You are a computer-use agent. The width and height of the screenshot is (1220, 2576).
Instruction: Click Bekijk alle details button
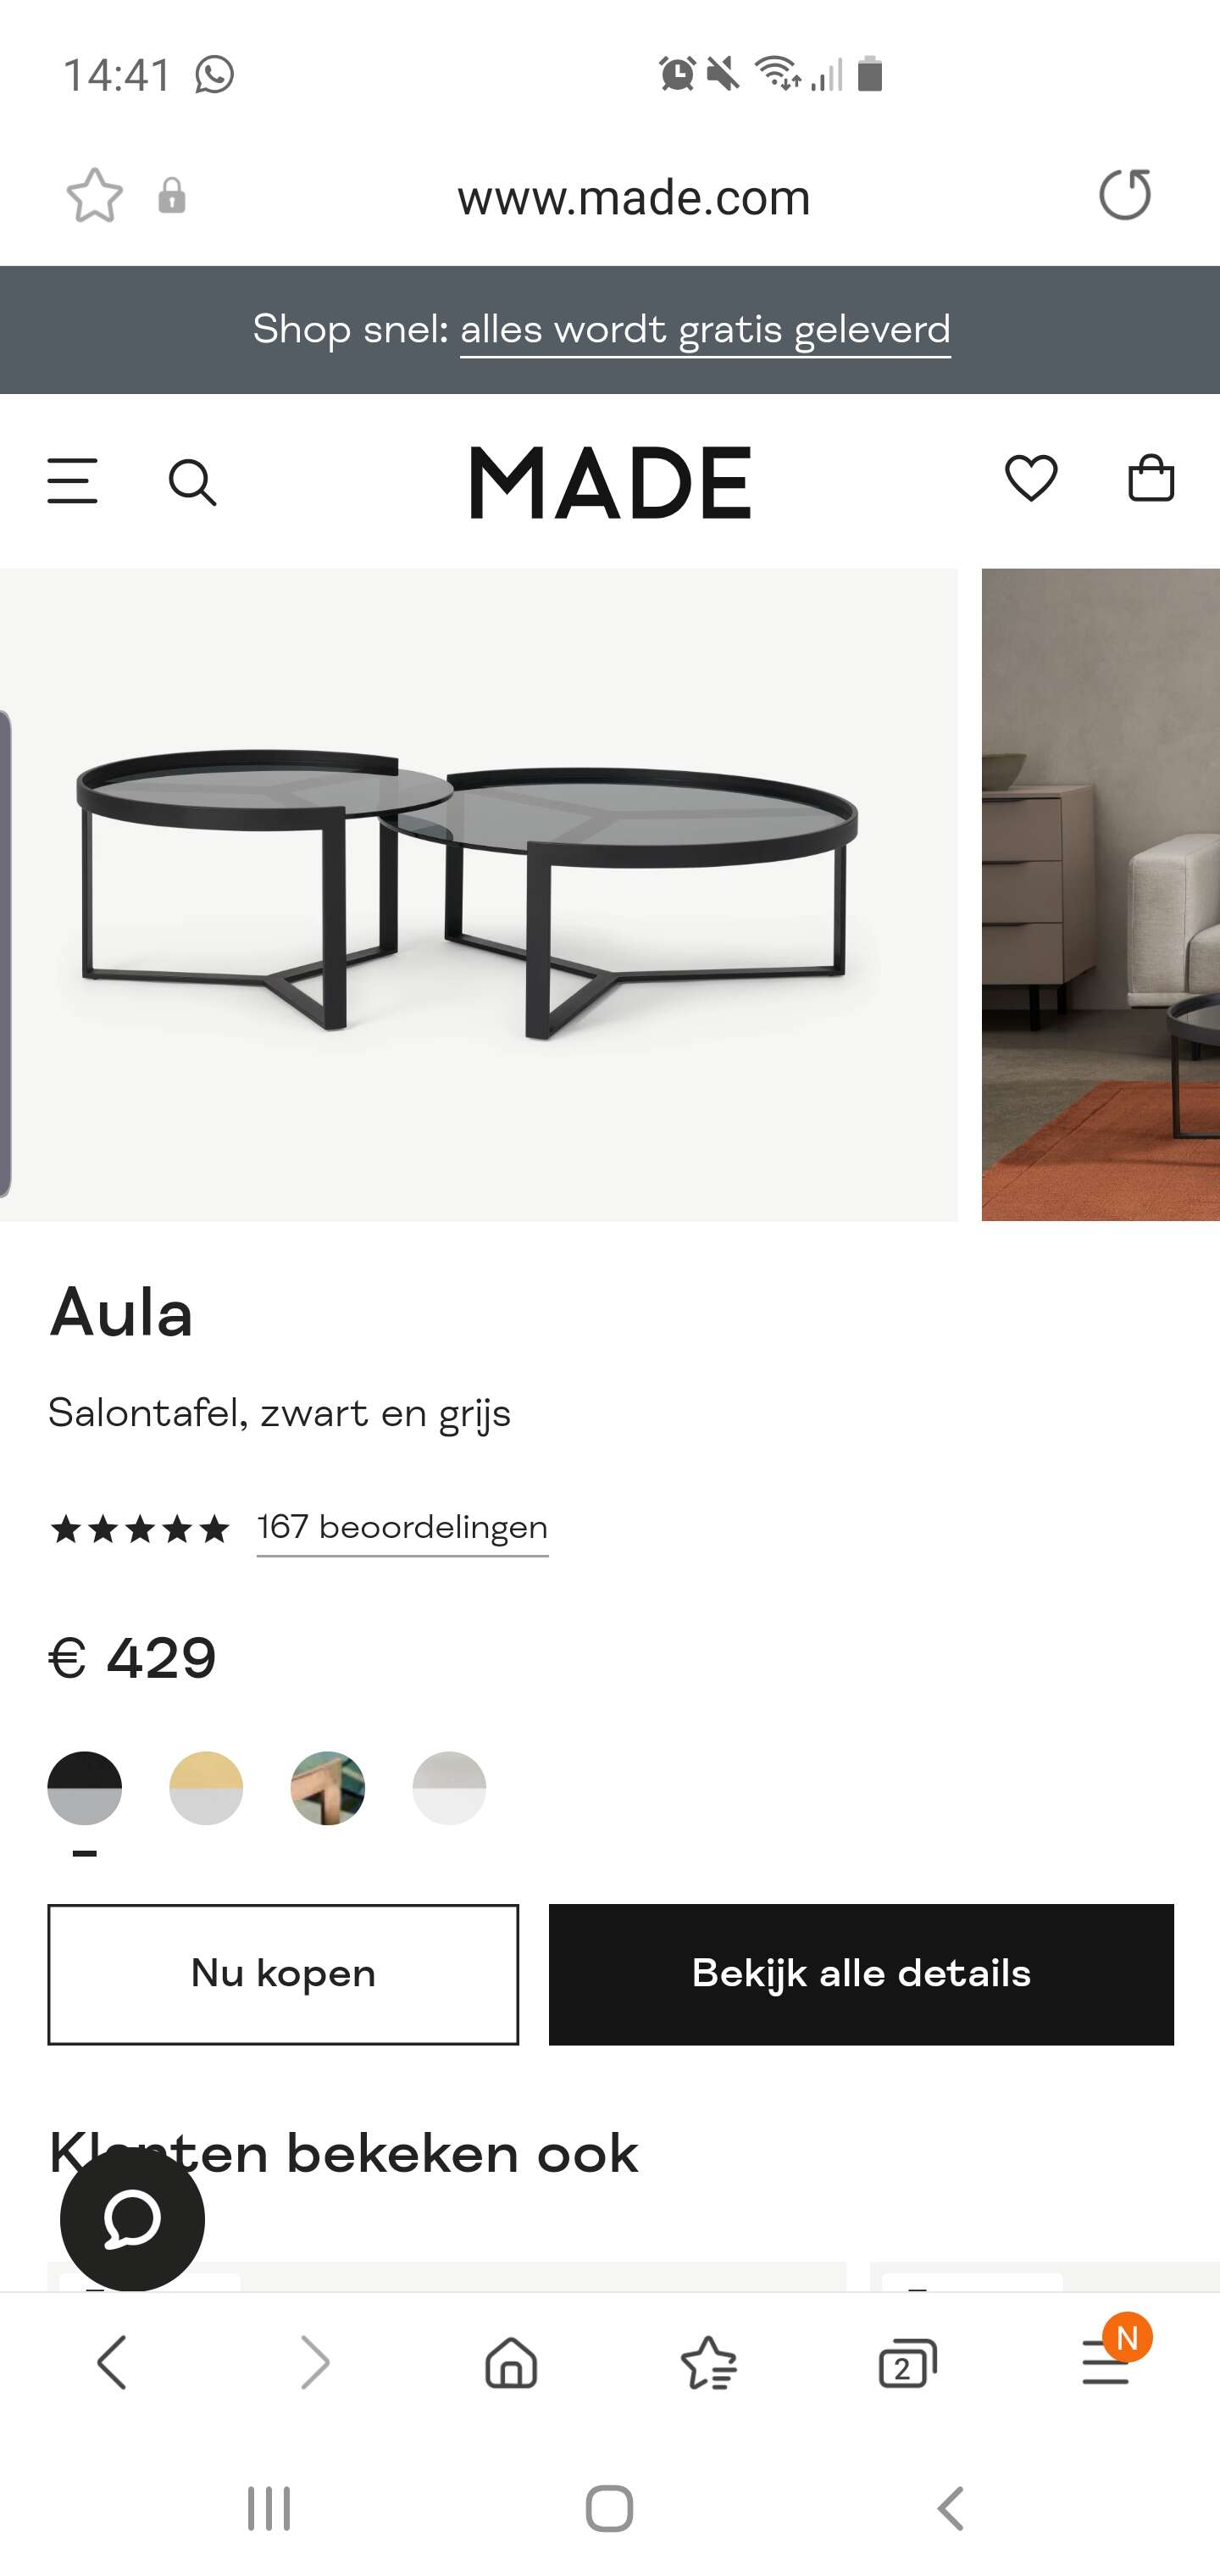coord(861,1974)
